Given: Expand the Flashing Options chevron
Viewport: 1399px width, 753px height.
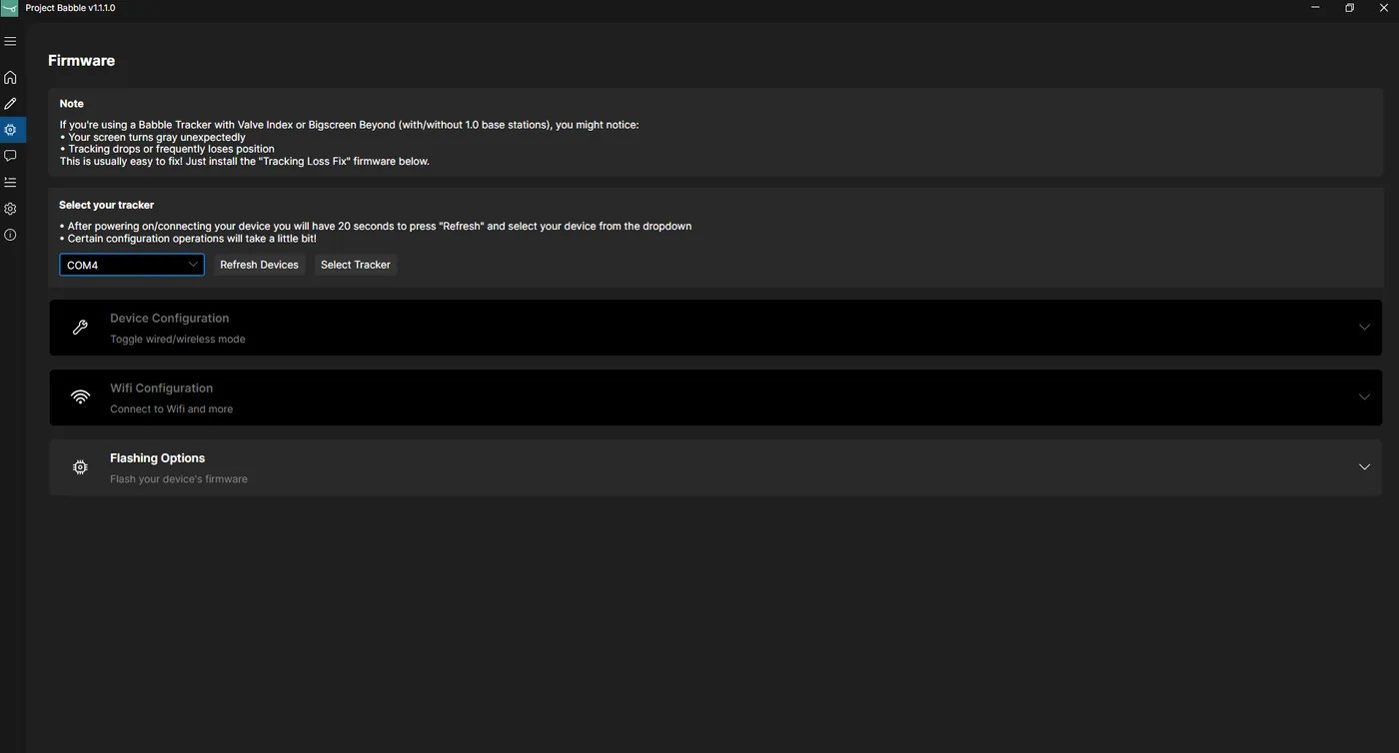Looking at the screenshot, I should 1364,466.
